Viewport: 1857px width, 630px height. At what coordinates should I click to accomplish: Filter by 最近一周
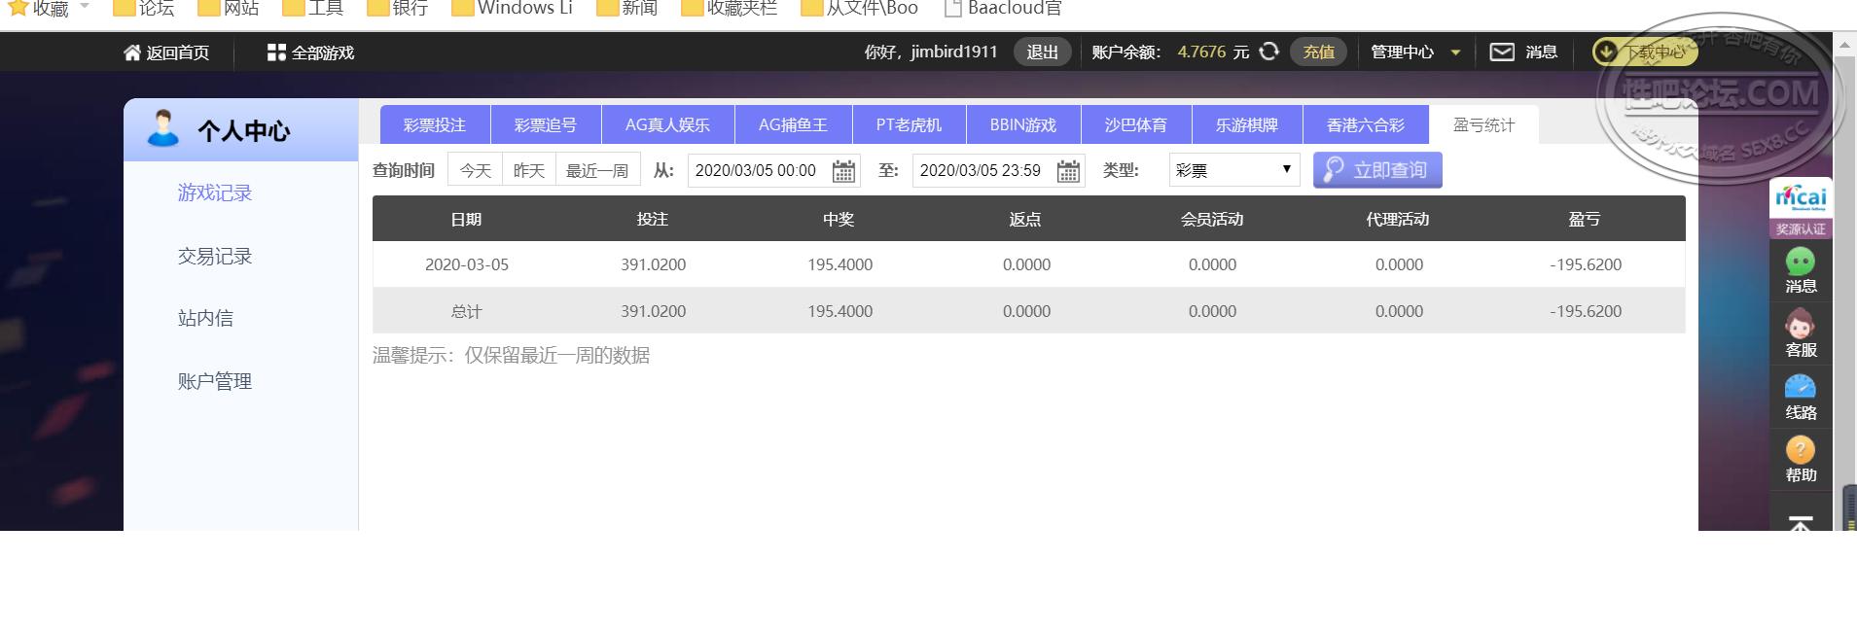pos(597,170)
